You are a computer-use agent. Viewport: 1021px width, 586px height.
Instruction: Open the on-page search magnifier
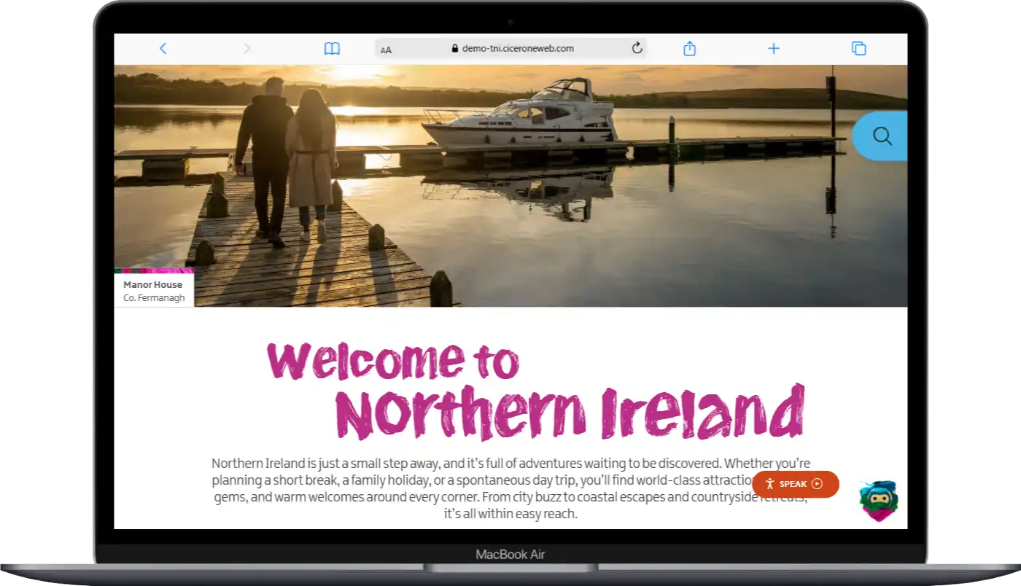tap(882, 136)
